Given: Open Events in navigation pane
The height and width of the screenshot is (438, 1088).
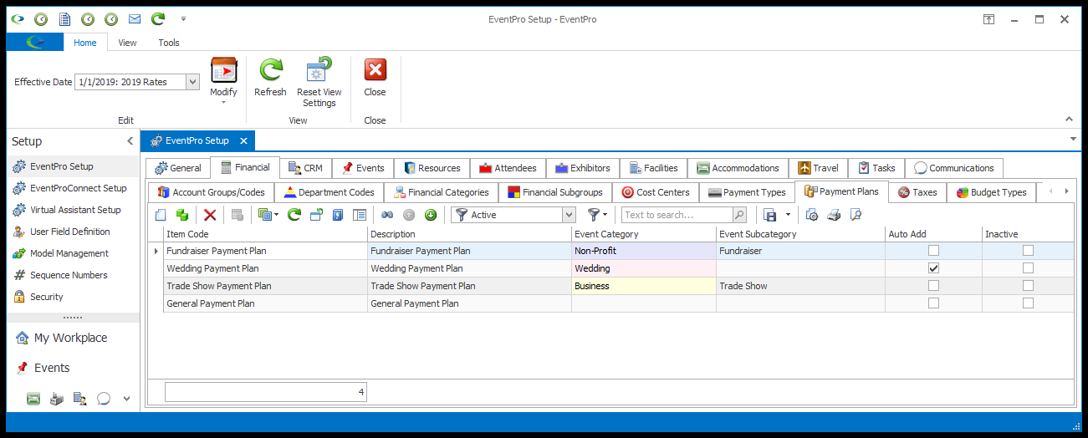Looking at the screenshot, I should (73, 368).
